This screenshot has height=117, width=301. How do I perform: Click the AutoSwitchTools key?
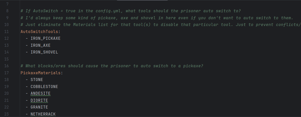(x=41, y=32)
